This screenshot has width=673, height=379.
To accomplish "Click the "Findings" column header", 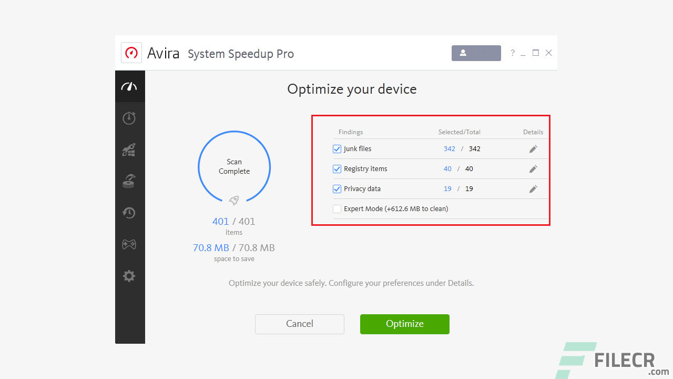I will coord(351,132).
